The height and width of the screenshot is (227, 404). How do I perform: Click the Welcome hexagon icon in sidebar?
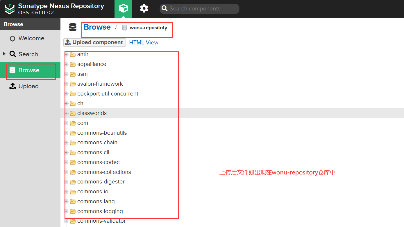(12, 39)
